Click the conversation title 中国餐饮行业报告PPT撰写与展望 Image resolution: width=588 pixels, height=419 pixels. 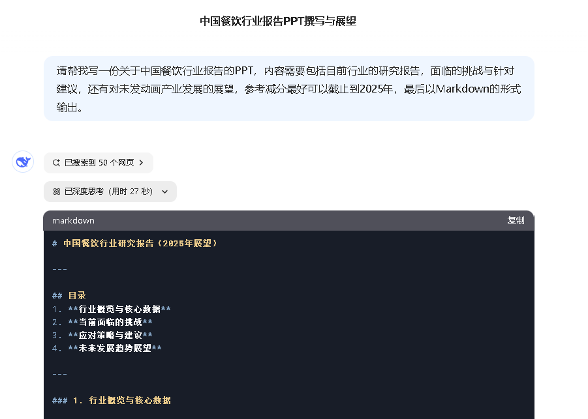point(278,22)
